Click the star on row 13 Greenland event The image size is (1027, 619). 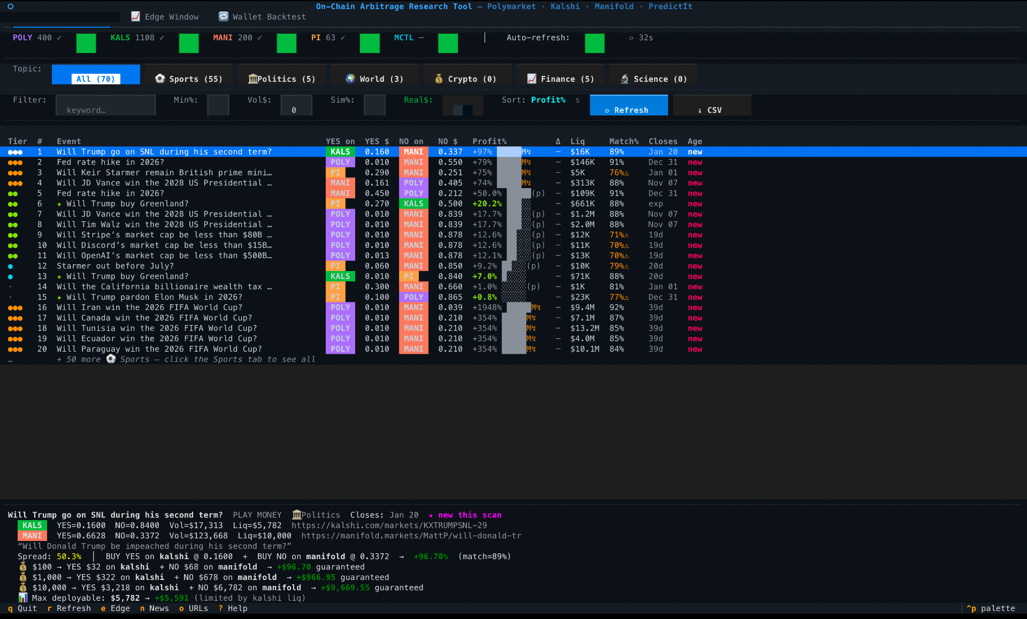(59, 276)
